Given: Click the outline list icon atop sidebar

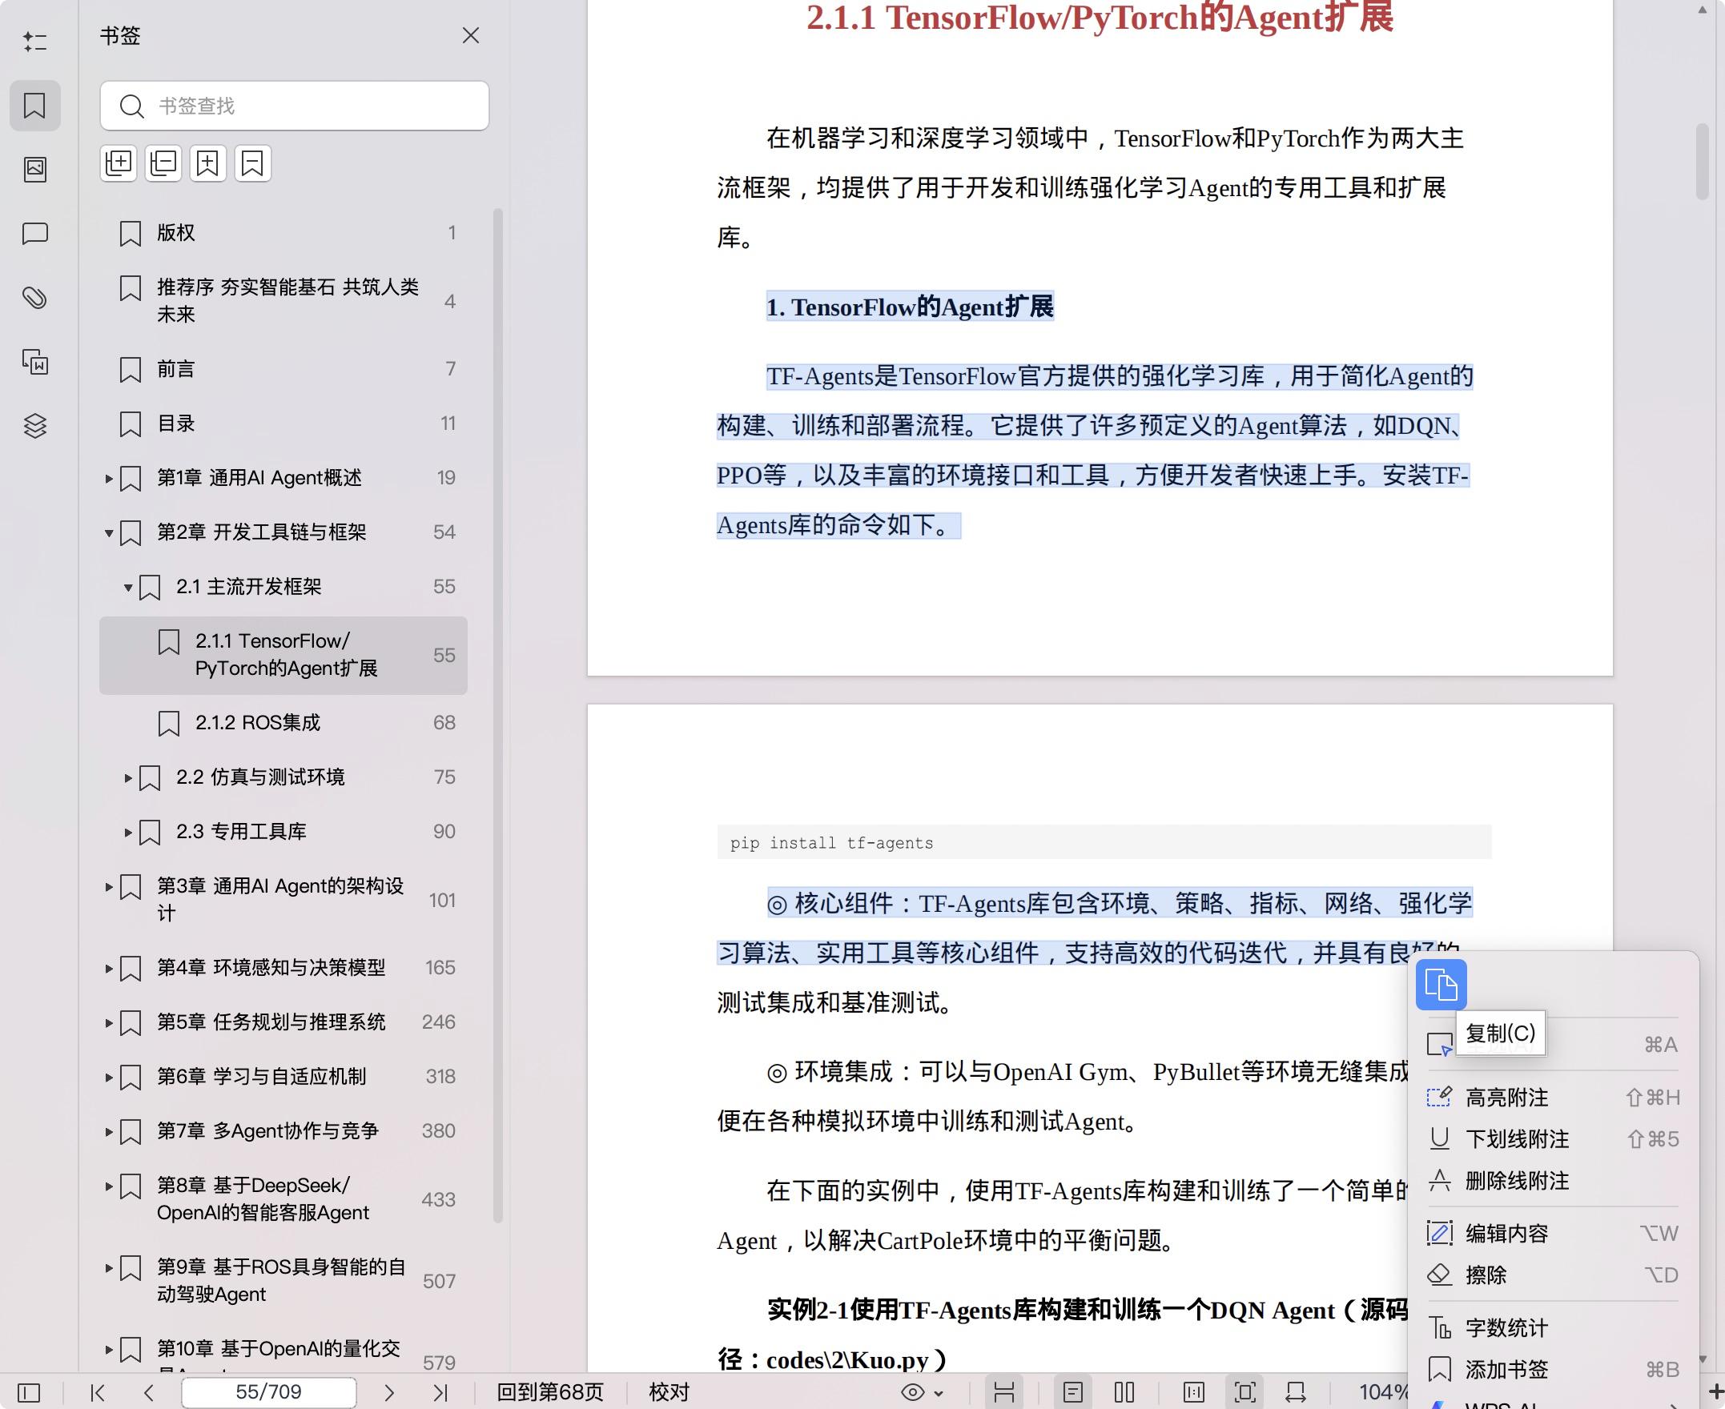Looking at the screenshot, I should [35, 42].
